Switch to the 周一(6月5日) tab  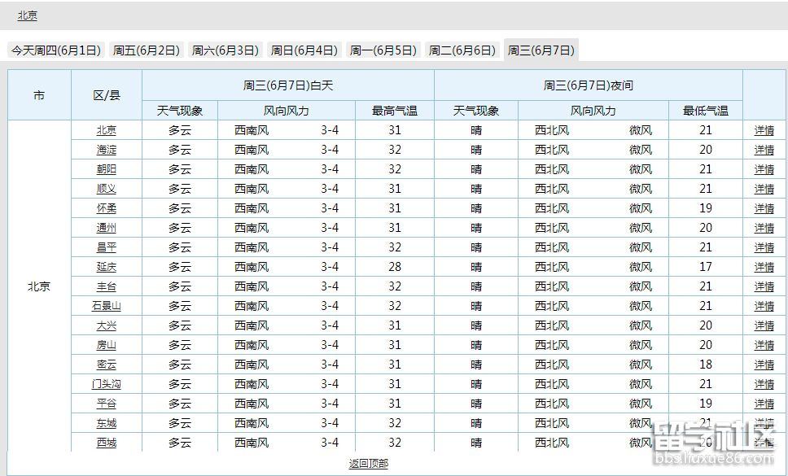click(x=383, y=49)
